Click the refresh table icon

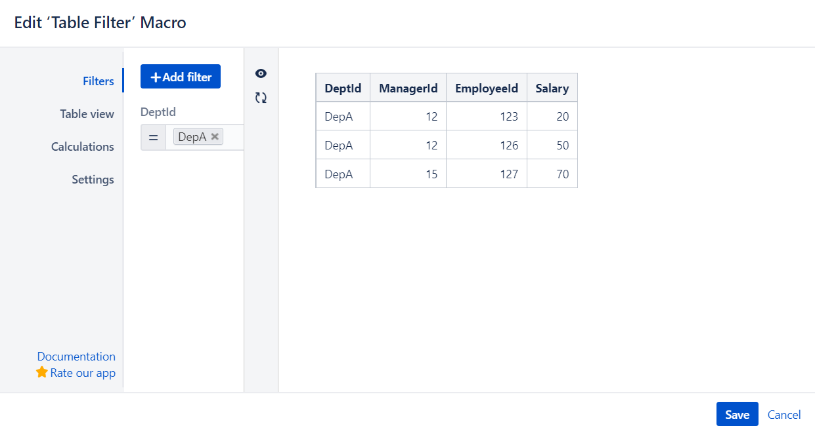click(x=261, y=97)
